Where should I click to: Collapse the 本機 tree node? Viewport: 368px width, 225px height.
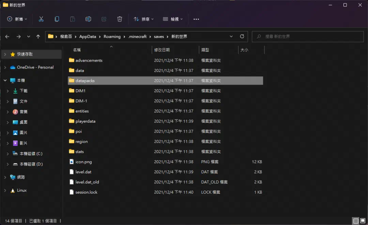tap(5, 80)
